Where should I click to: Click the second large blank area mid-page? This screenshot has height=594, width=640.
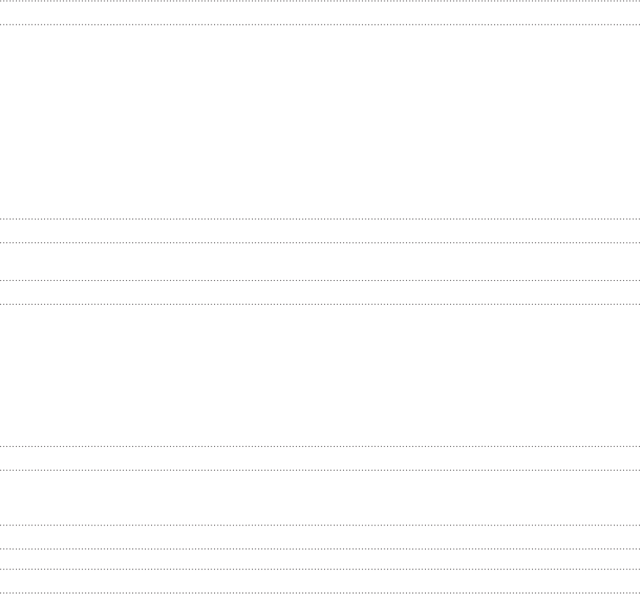click(320, 375)
